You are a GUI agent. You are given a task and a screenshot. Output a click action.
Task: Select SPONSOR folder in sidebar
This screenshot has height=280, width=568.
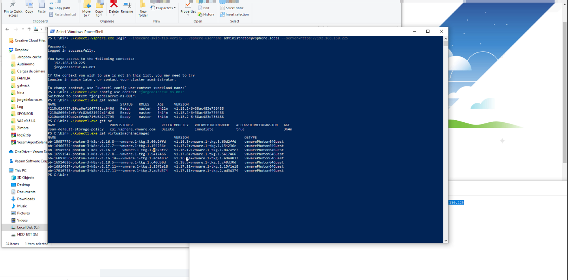pyautogui.click(x=22, y=114)
